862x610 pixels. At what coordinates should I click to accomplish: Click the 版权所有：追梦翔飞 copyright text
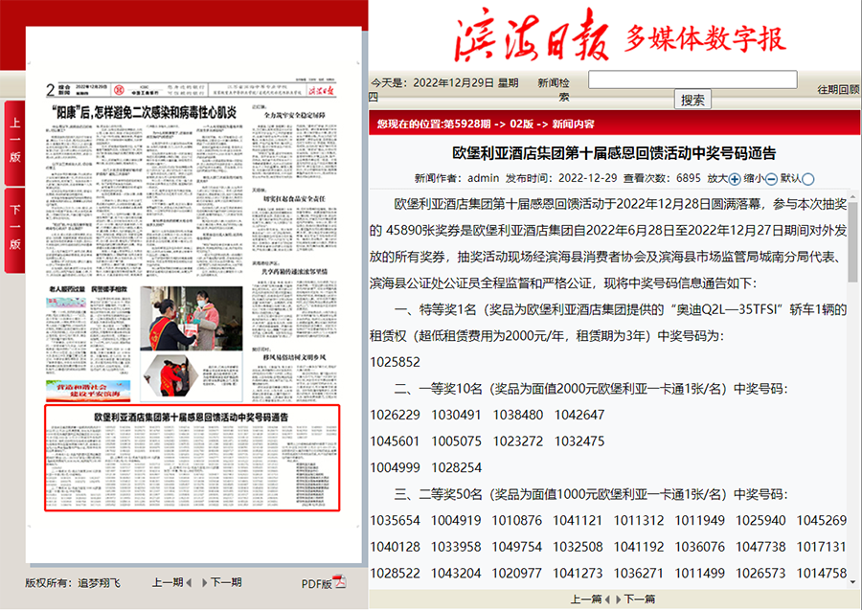point(73,582)
